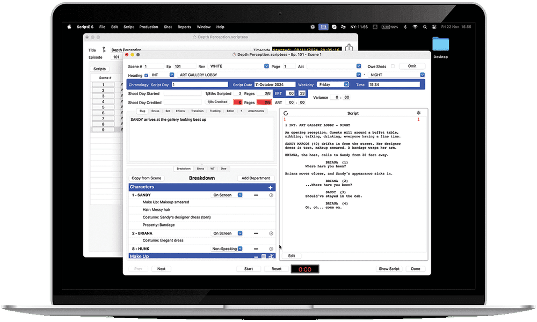The width and height of the screenshot is (537, 322).
Task: Add a character with the plus icon
Action: click(x=271, y=187)
